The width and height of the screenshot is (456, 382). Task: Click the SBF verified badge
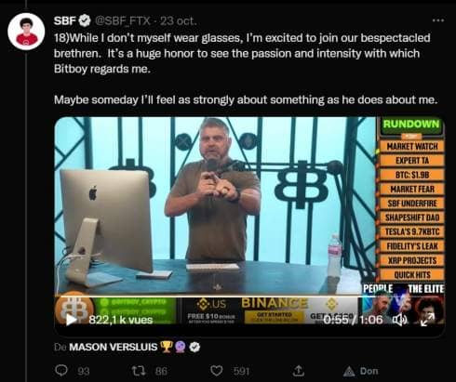point(84,20)
